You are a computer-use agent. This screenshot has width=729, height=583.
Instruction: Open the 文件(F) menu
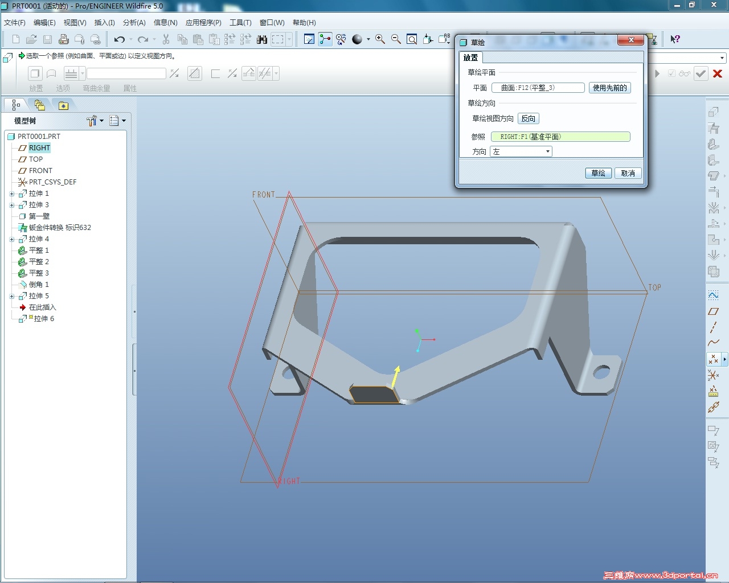(15, 23)
